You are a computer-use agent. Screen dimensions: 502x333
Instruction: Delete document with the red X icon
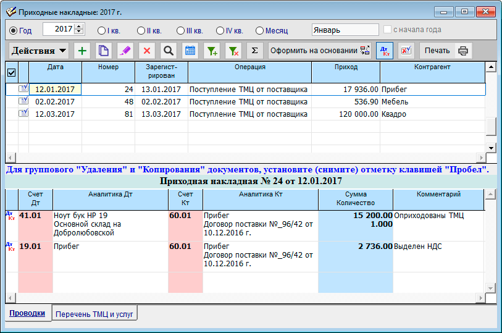coord(147,51)
